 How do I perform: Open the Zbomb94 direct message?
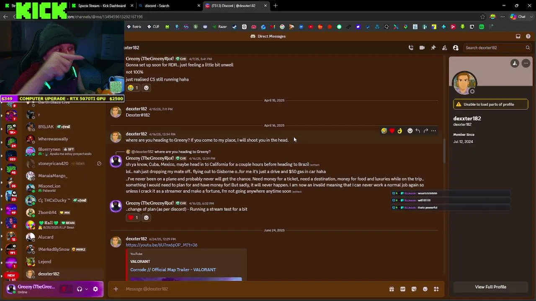pos(64,213)
